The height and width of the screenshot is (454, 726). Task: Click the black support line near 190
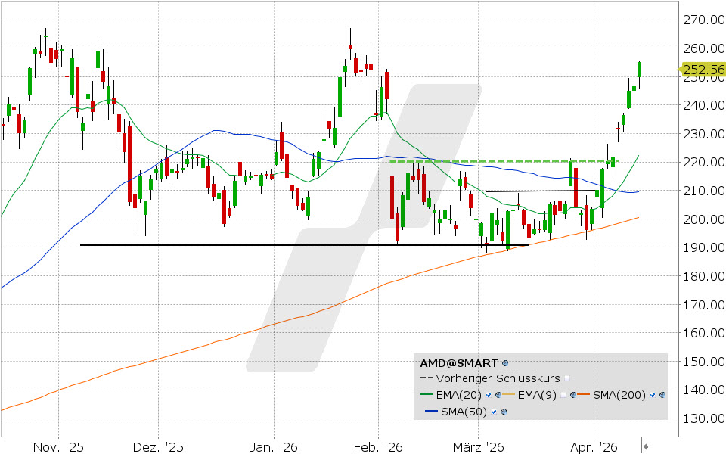302,244
